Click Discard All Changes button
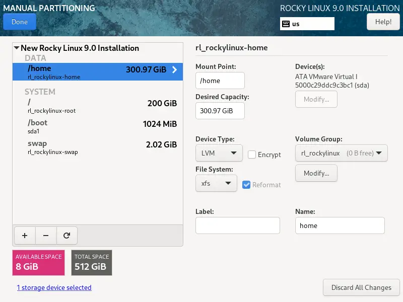The image size is (403, 302). (361, 287)
